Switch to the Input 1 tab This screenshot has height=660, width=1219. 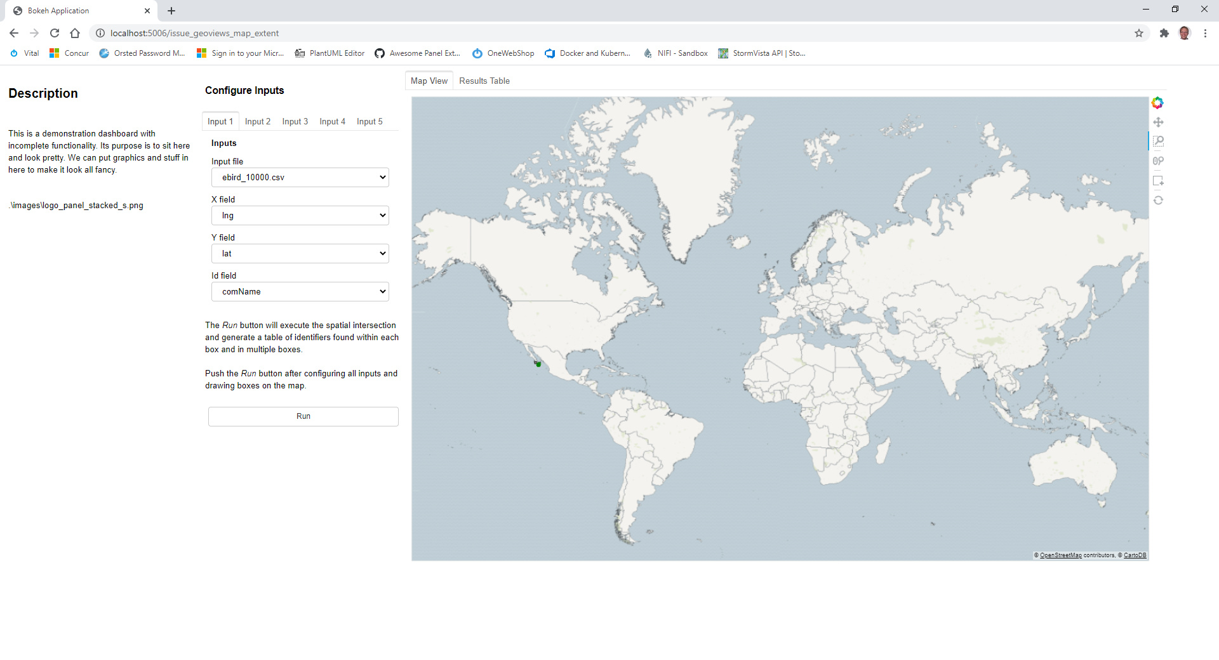point(220,121)
